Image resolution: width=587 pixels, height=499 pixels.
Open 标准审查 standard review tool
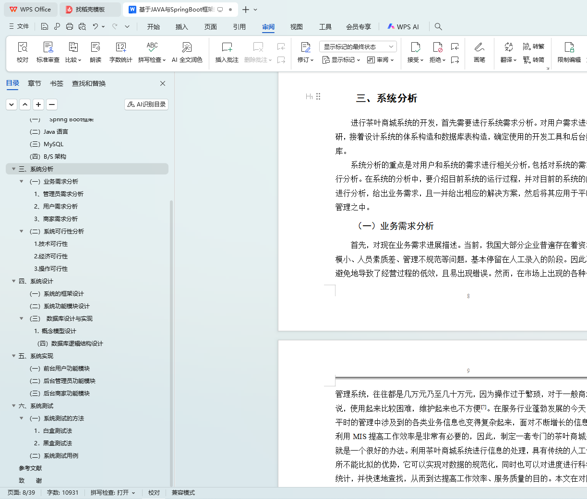[48, 52]
